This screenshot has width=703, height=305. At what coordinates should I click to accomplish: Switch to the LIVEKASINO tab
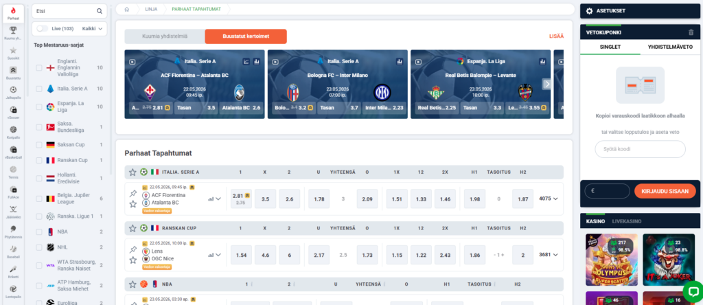pos(626,221)
